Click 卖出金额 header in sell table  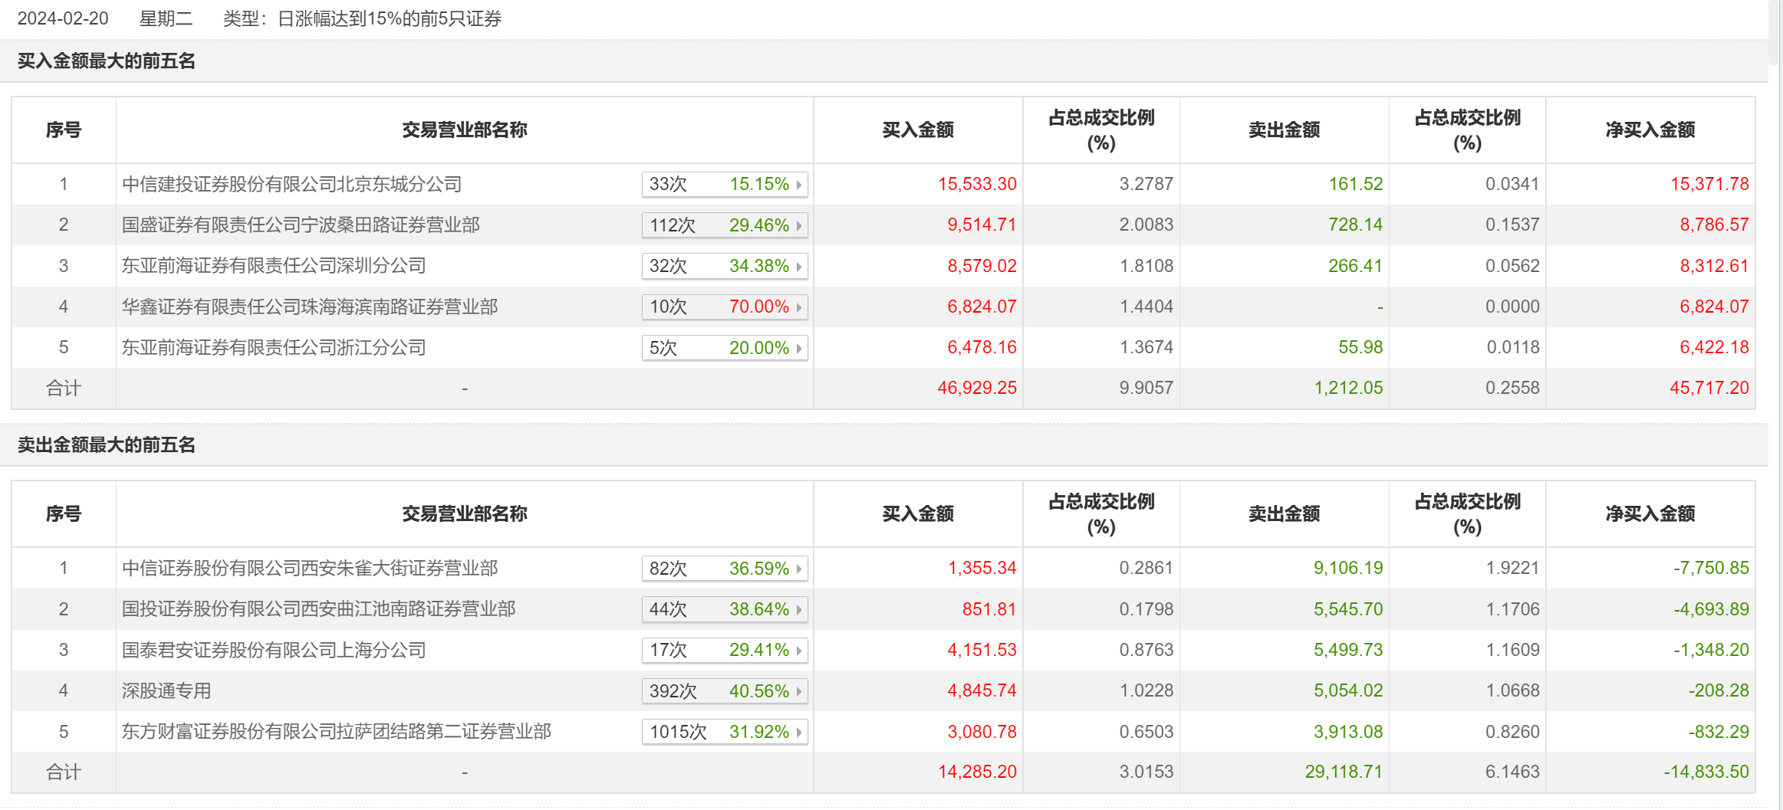(x=1284, y=514)
